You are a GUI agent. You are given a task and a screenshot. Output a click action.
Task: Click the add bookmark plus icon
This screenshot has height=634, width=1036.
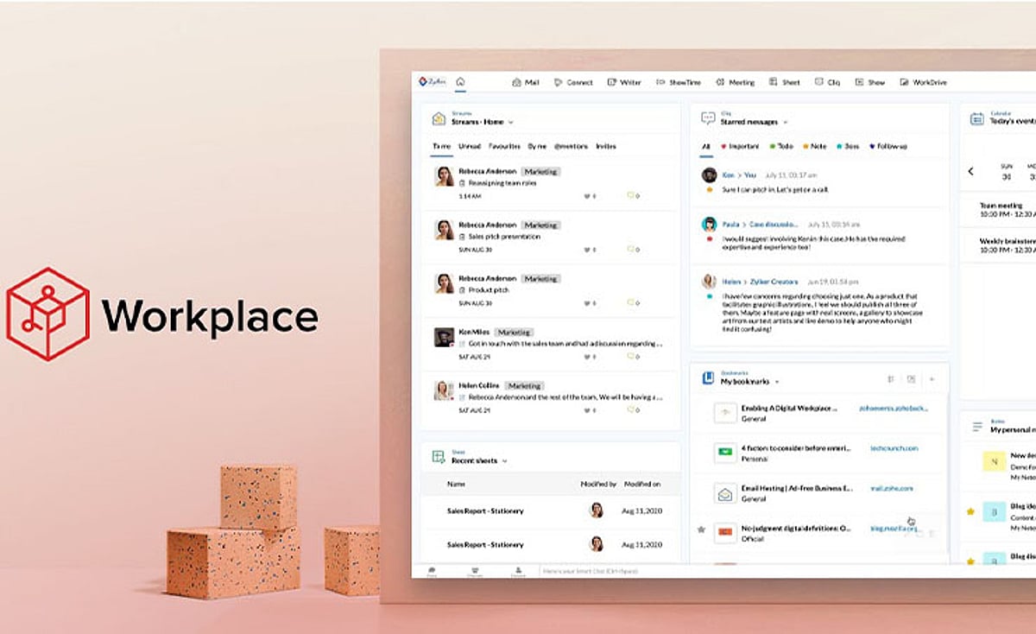pos(932,379)
